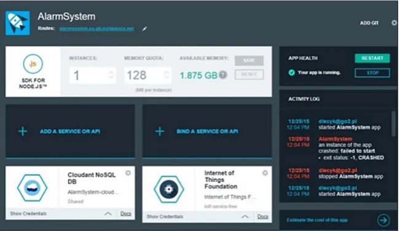Show Credentials for Cloudant NoSQL DB
400x231 pixels.
click(28, 213)
